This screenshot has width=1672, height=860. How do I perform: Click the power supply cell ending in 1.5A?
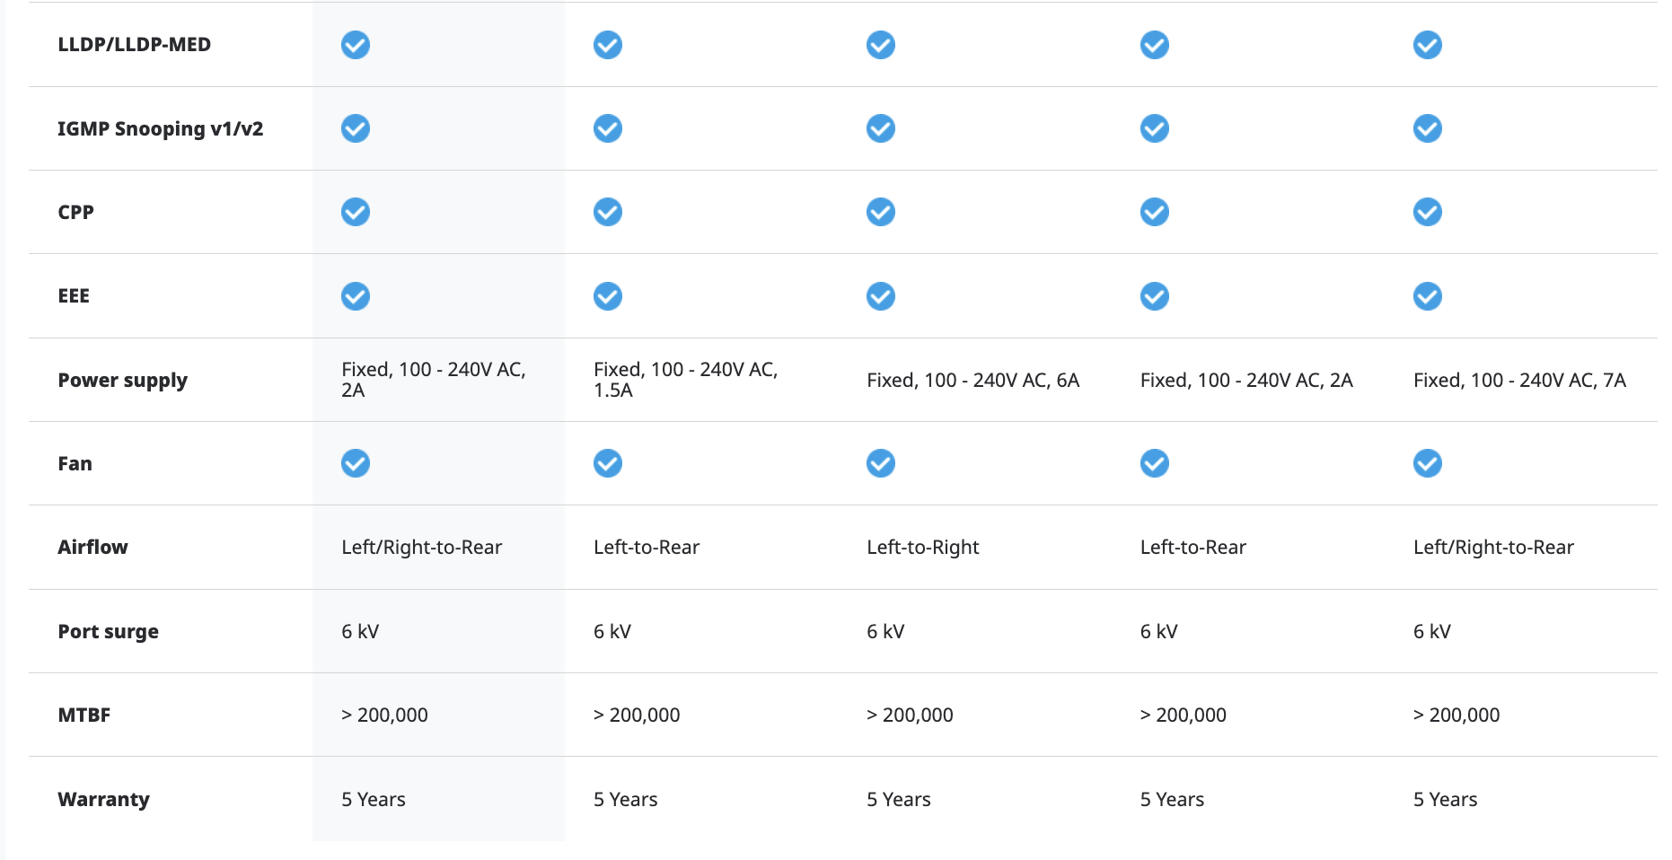[685, 380]
